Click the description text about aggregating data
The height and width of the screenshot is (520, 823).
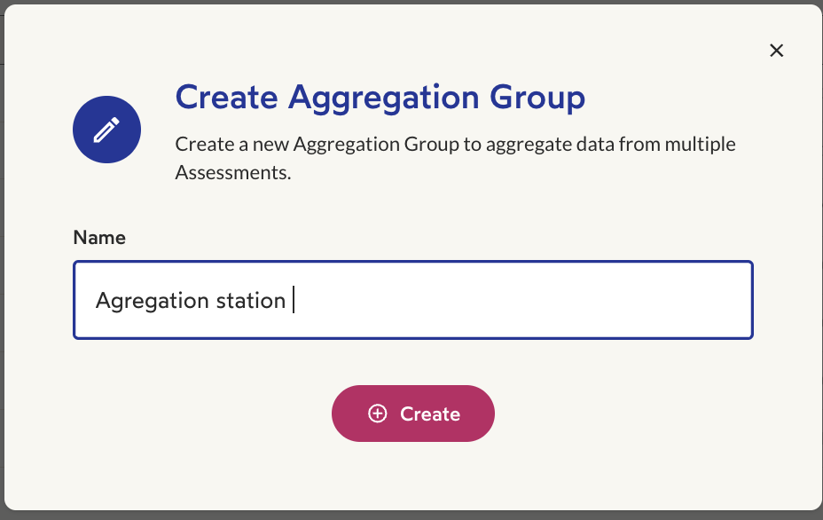455,158
